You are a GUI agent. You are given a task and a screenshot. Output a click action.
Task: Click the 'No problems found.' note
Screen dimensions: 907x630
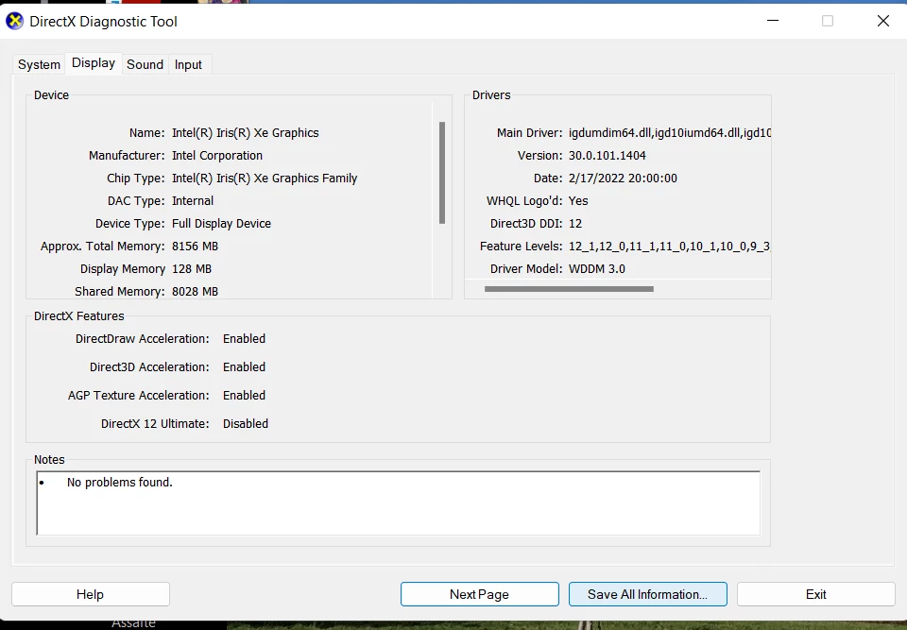tap(120, 482)
